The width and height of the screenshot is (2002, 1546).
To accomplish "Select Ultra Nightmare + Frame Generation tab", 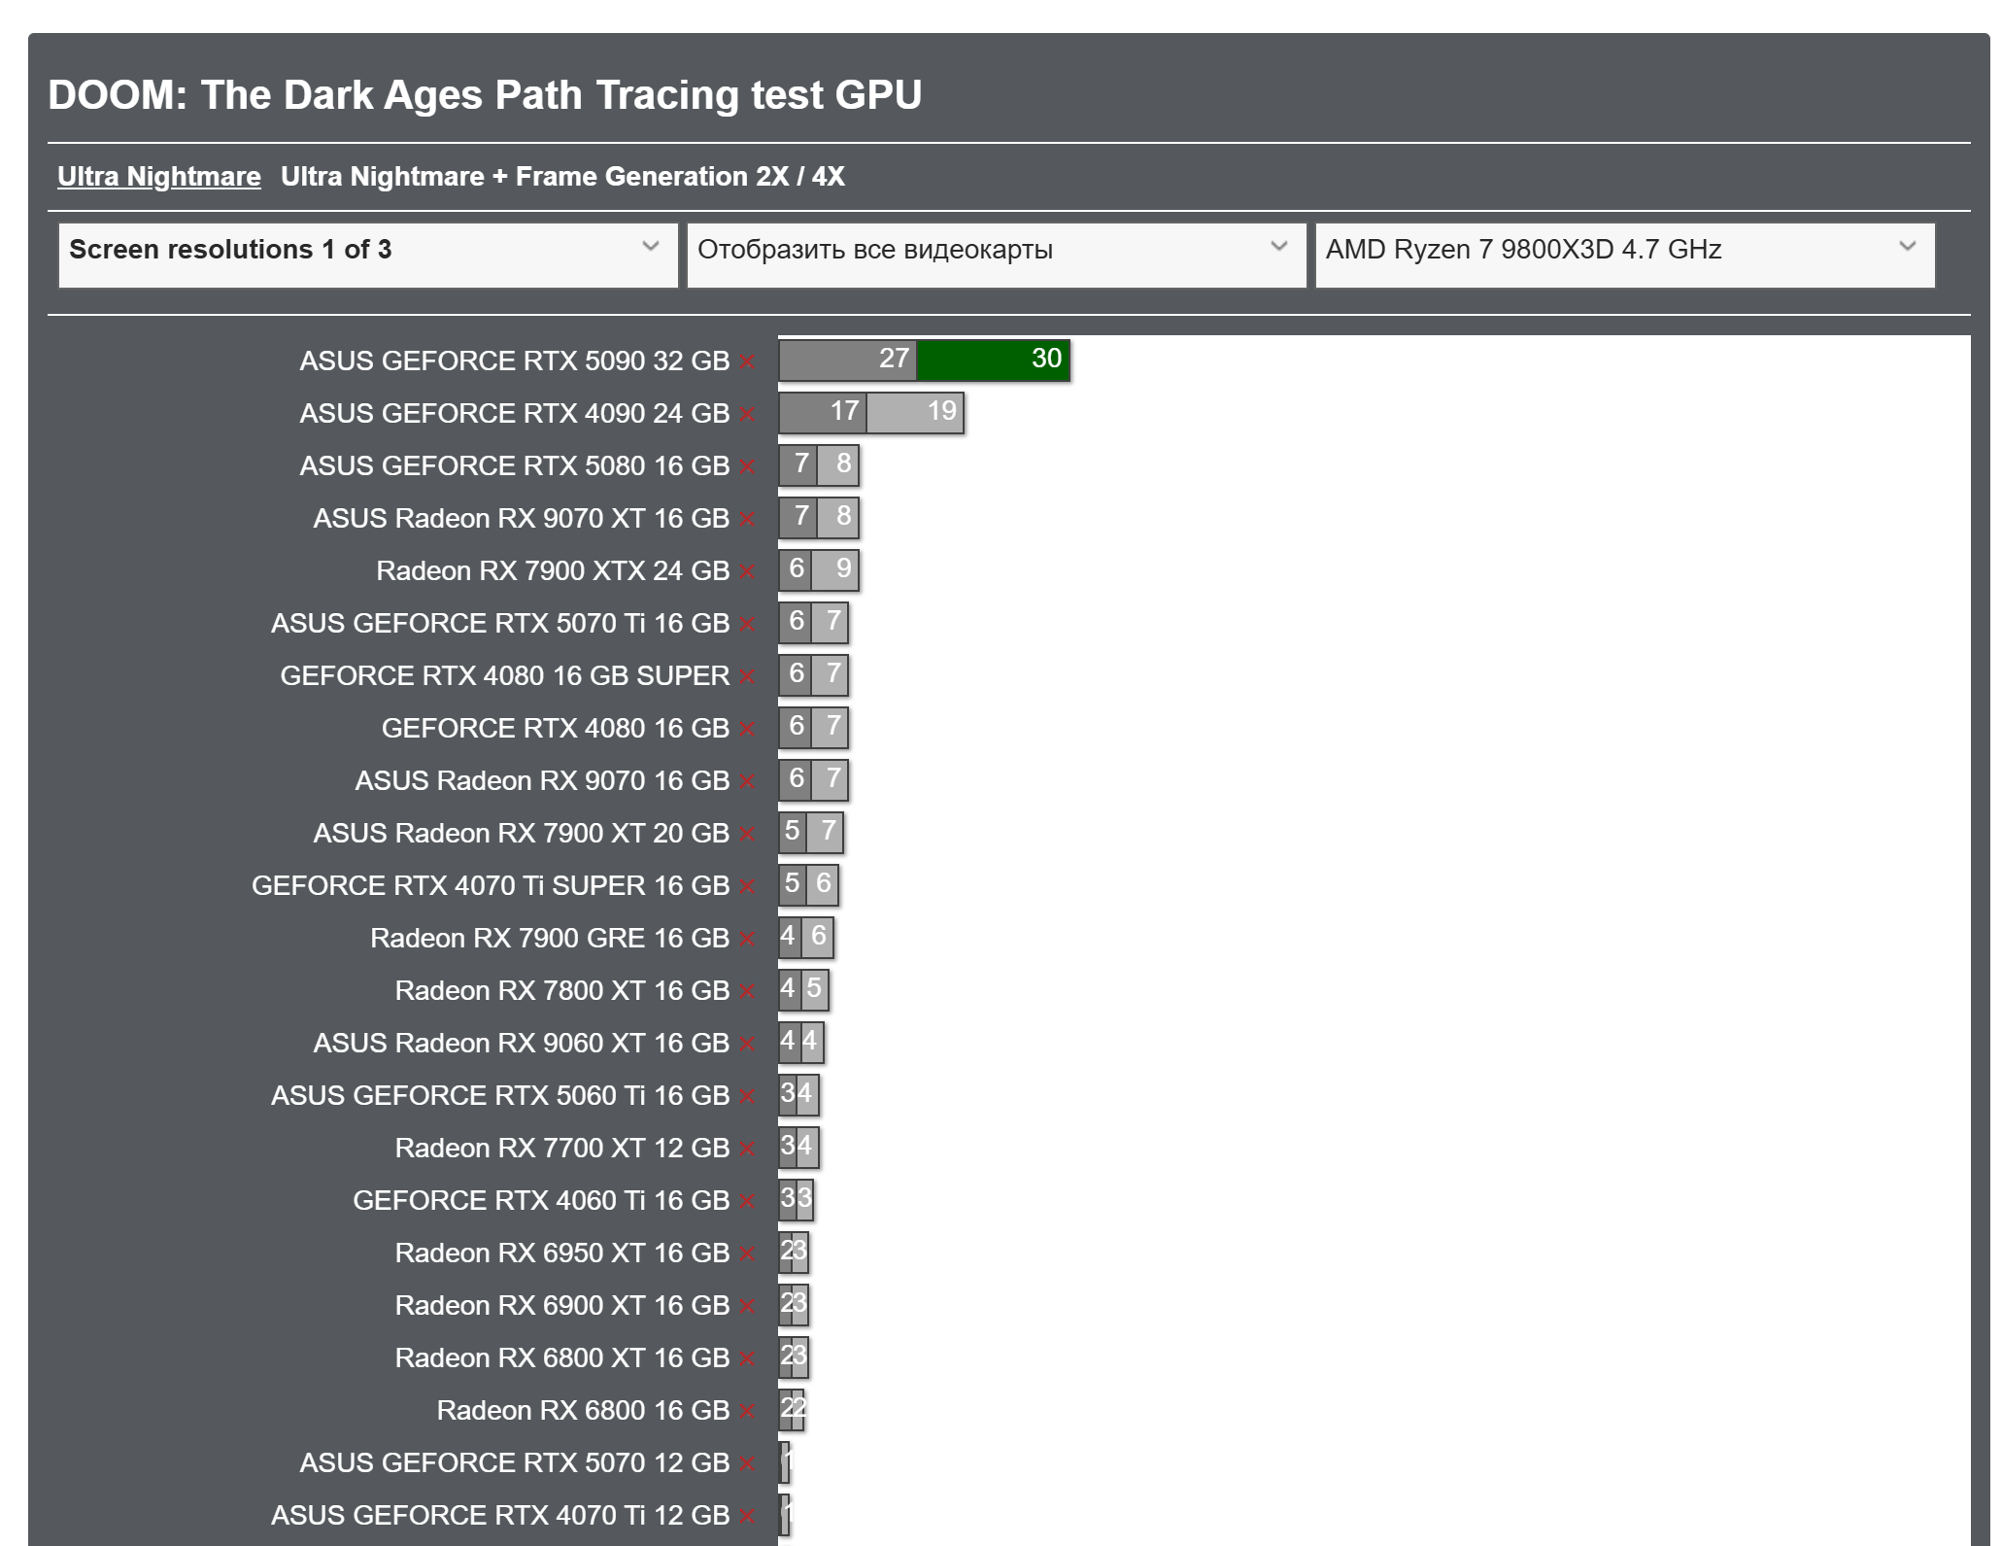I will pos(562,177).
